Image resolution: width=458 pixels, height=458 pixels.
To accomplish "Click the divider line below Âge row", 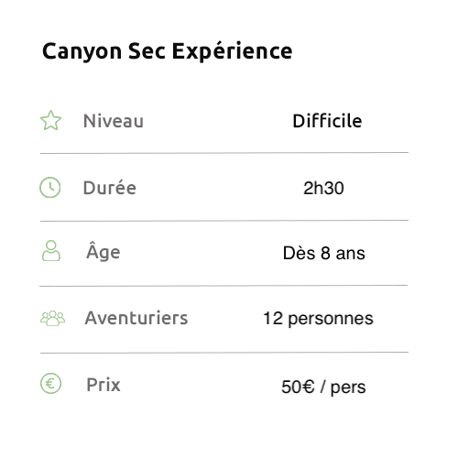I will tap(224, 286).
